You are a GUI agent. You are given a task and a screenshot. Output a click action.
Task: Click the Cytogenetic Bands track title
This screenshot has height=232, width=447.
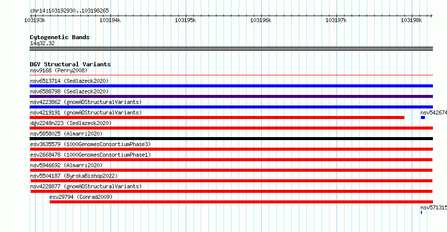60,37
